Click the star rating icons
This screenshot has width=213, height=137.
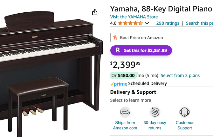click(x=130, y=23)
